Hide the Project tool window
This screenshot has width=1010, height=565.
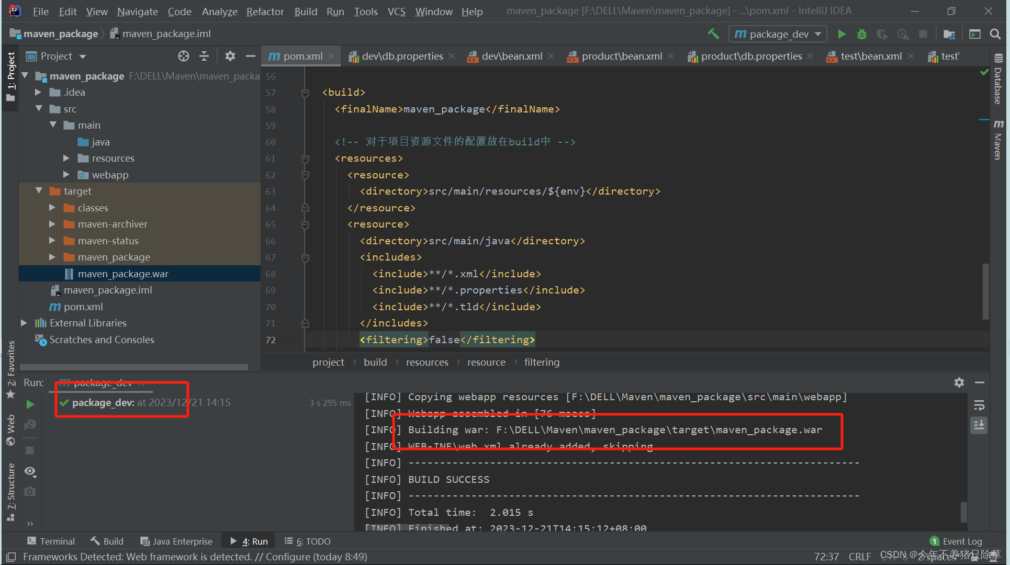[x=251, y=56]
